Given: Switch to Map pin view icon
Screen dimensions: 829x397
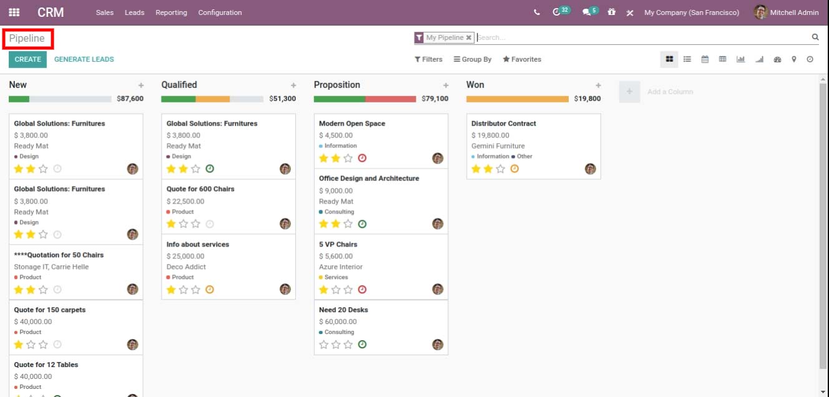Looking at the screenshot, I should tap(794, 59).
